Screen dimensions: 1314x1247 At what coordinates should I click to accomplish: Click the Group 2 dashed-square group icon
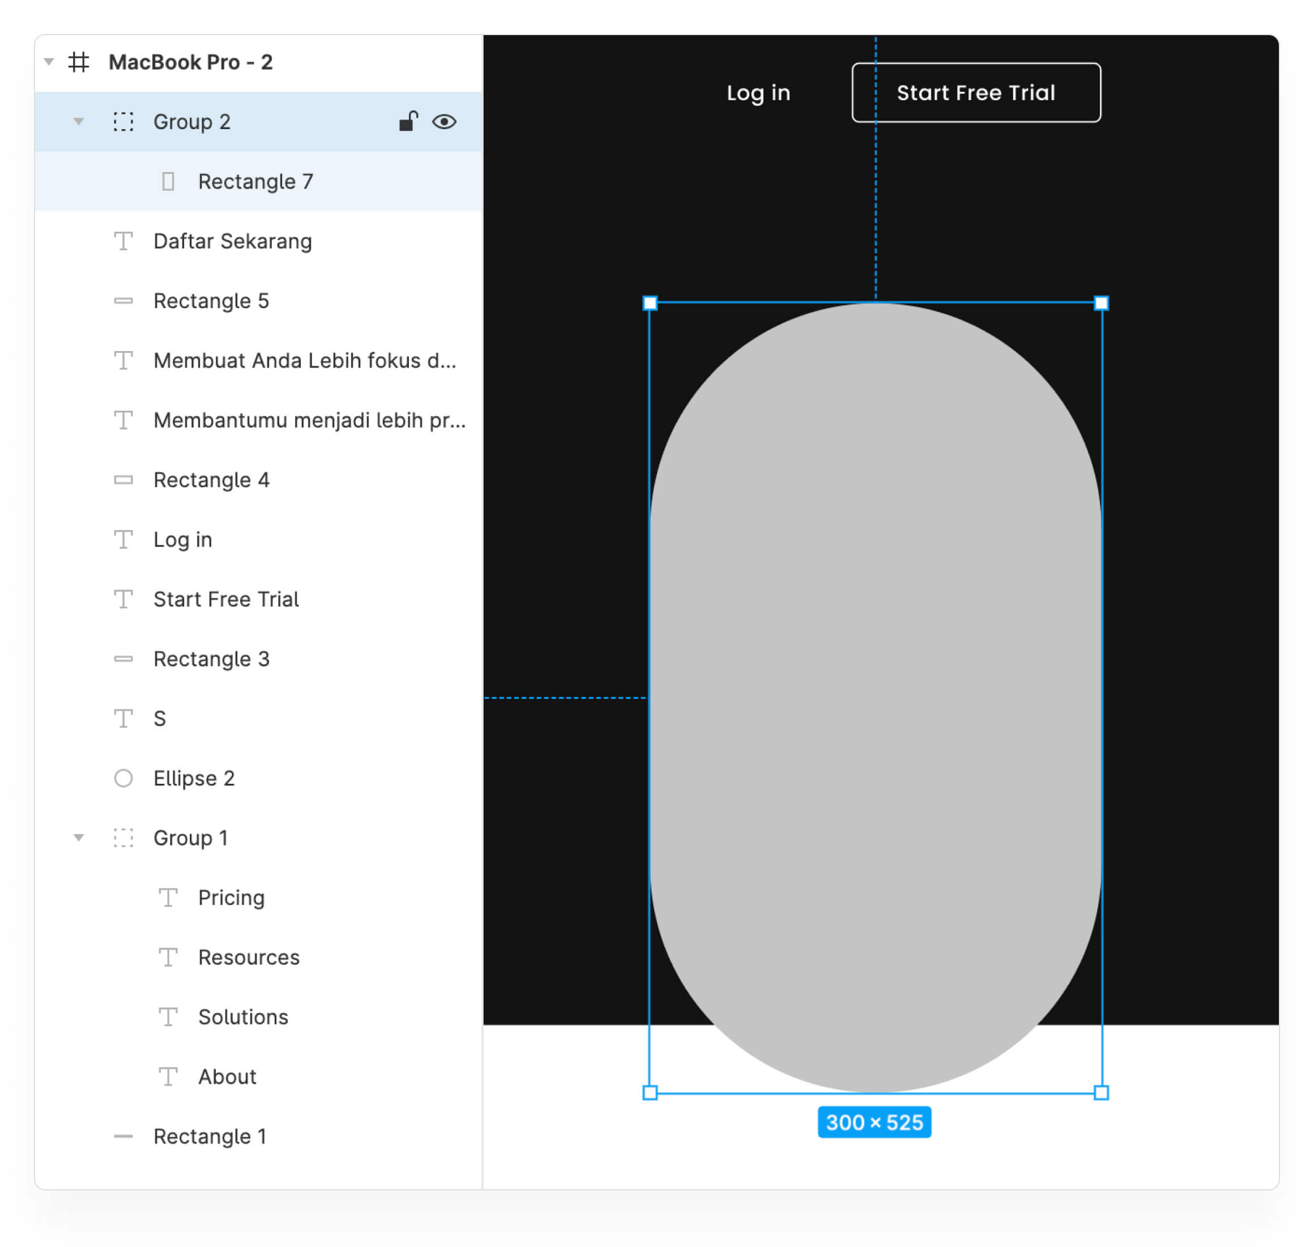[x=123, y=122]
